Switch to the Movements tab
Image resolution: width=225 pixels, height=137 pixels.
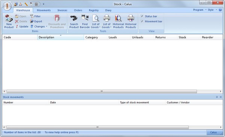(x=44, y=10)
